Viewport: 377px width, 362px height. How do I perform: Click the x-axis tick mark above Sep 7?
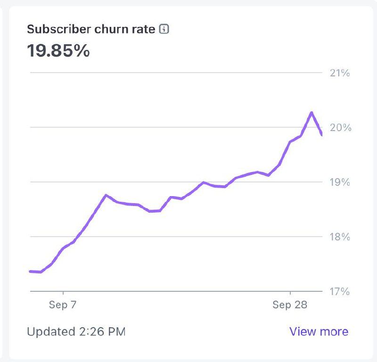pos(63,294)
